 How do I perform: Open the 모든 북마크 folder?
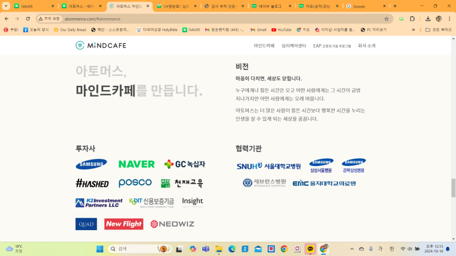pos(438,29)
